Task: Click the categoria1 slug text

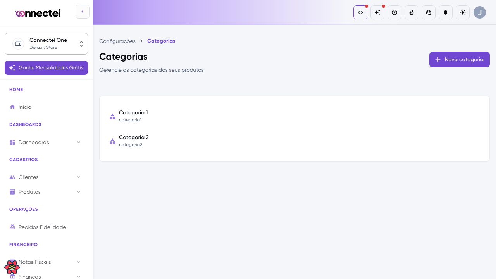Action: (x=130, y=120)
